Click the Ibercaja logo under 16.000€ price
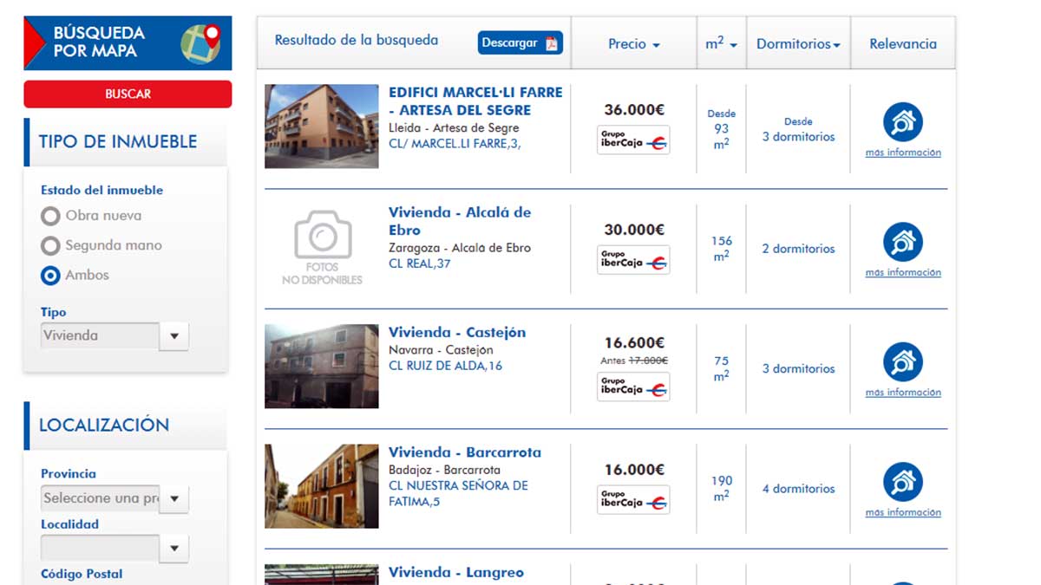This screenshot has width=1041, height=585. click(633, 500)
